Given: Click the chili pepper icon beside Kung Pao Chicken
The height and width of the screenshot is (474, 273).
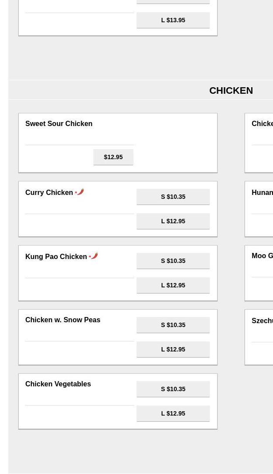Looking at the screenshot, I should [93, 256].
